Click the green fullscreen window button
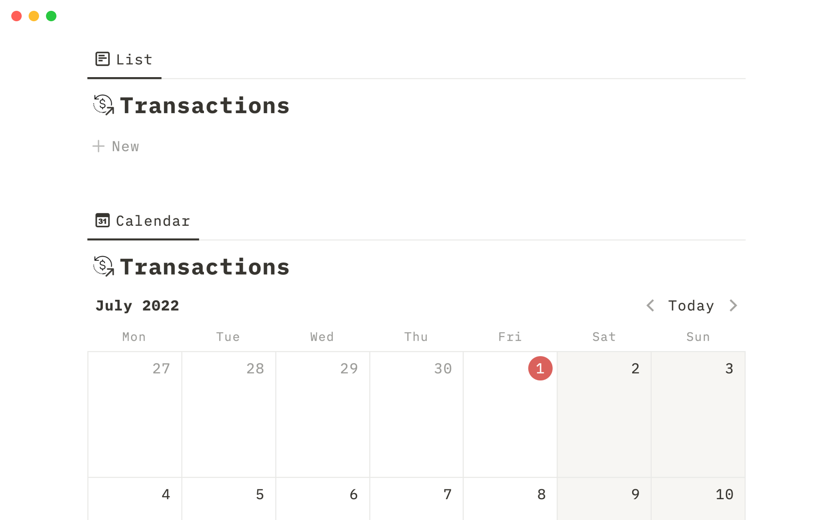The width and height of the screenshot is (833, 520). pyautogui.click(x=51, y=16)
